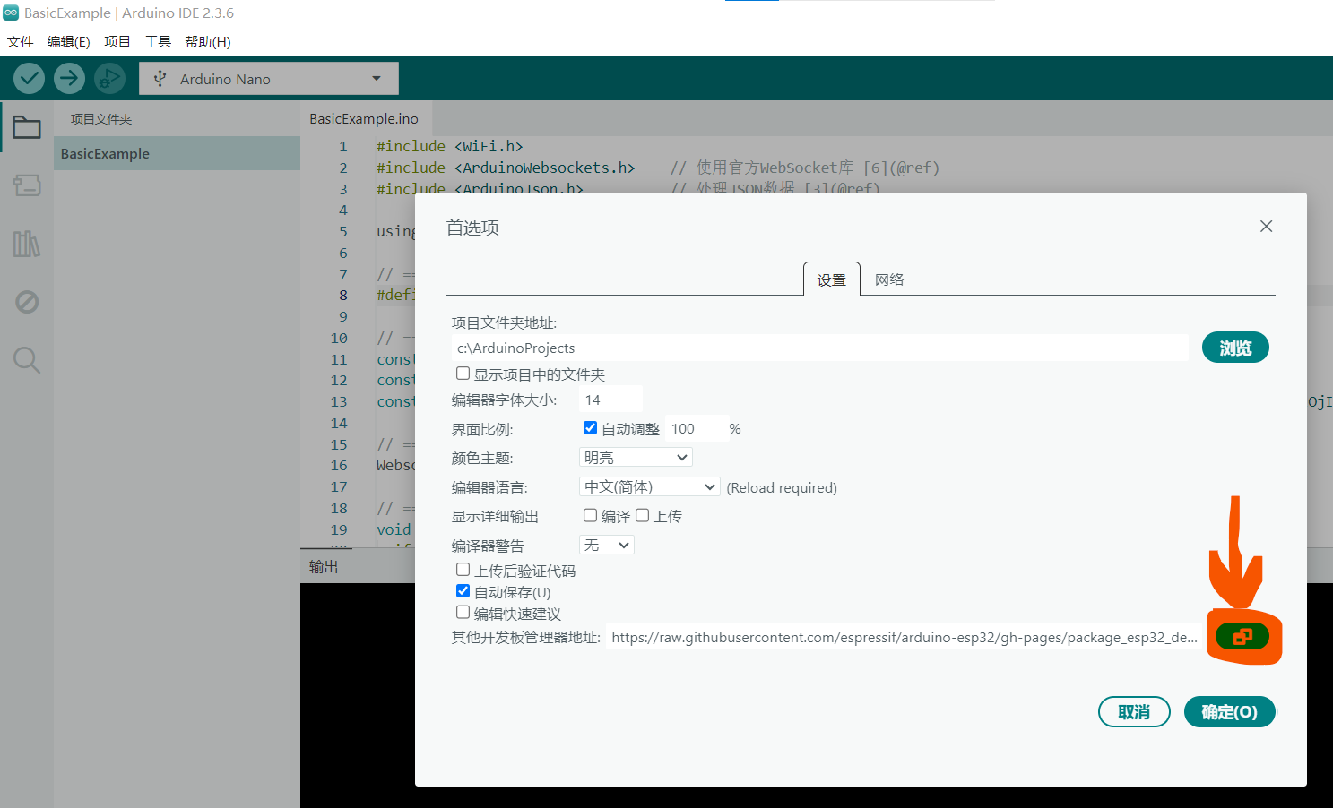Click the 取消 cancel button
The height and width of the screenshot is (808, 1333).
(1134, 712)
